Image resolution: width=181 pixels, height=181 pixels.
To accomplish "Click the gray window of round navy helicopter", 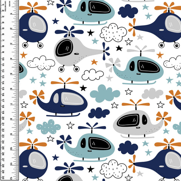I will [37, 24].
